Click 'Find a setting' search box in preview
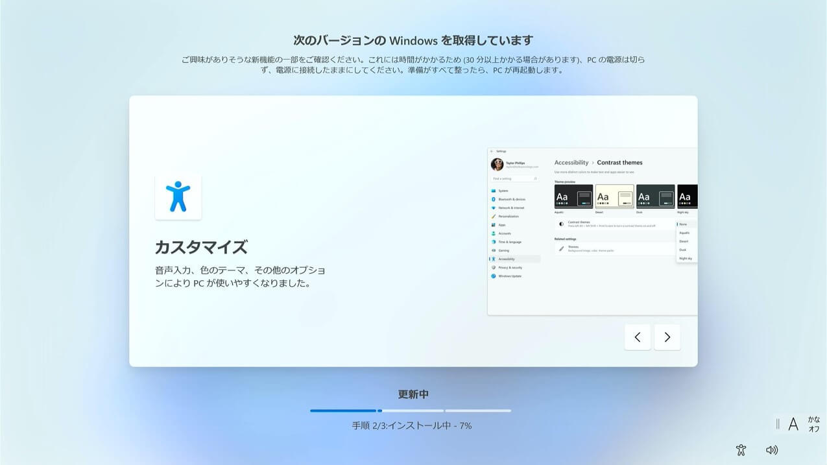The image size is (827, 465). pos(515,178)
